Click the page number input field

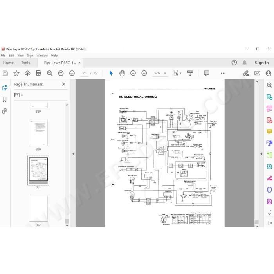(x=84, y=73)
